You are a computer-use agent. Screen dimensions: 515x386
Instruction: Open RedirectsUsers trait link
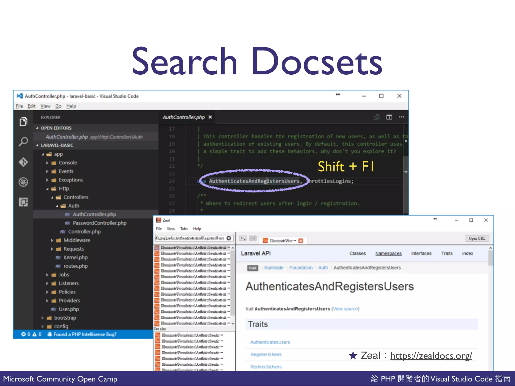[x=266, y=367]
